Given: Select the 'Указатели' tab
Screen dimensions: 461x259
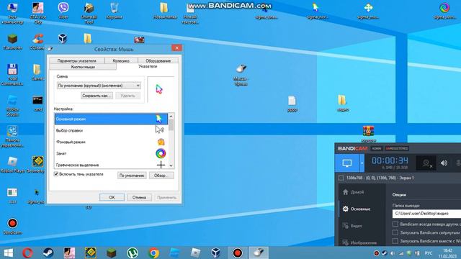Looking at the screenshot, I should pyautogui.click(x=148, y=66).
